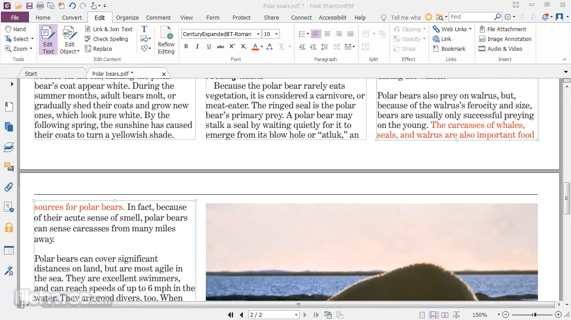Add a Bookmark from Links group
Viewport: 571px width, 320px height.
(x=449, y=49)
